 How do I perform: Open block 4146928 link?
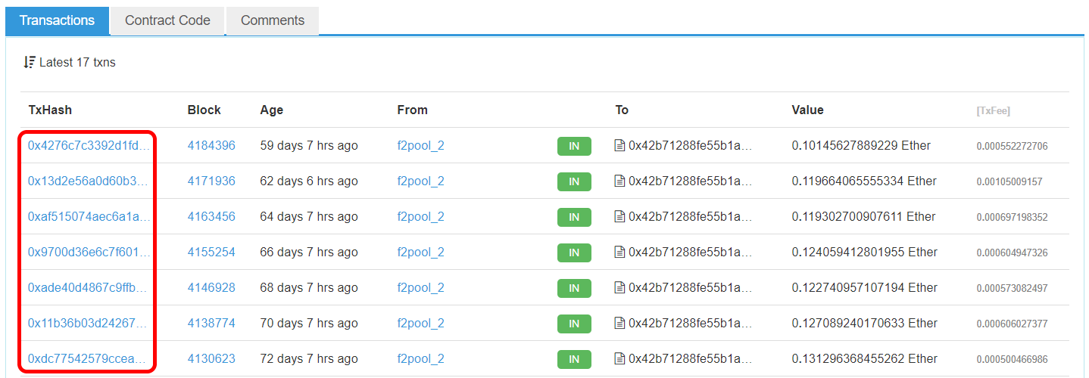click(211, 287)
